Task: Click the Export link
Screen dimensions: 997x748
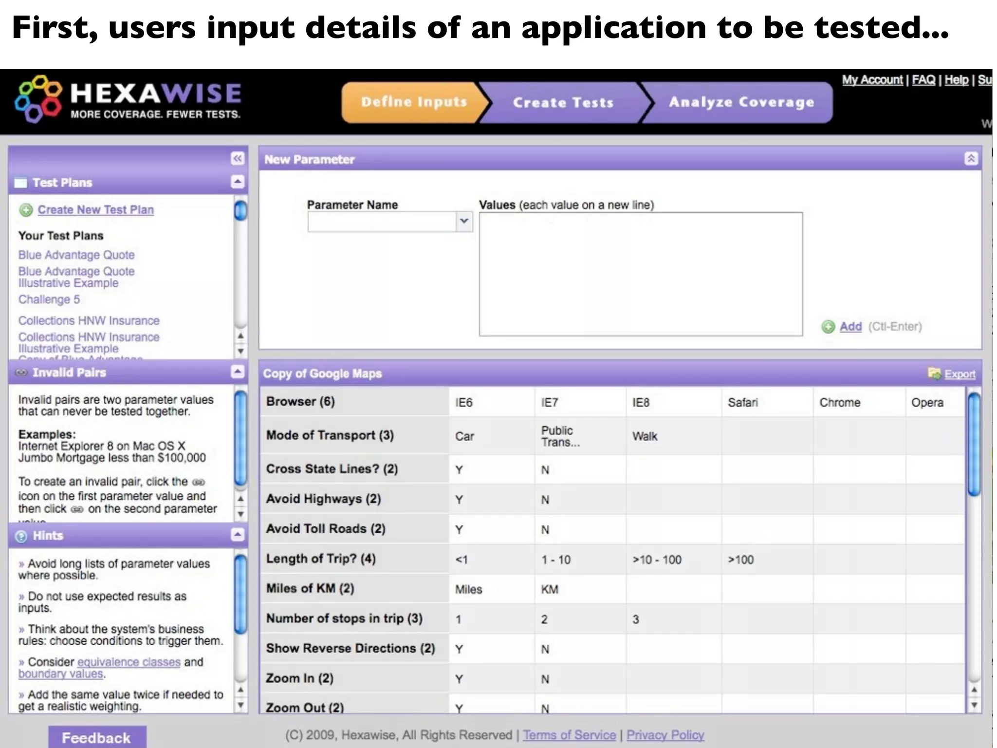Action: coord(960,374)
